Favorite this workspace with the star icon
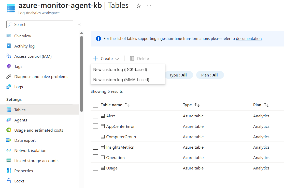 tap(138, 6)
